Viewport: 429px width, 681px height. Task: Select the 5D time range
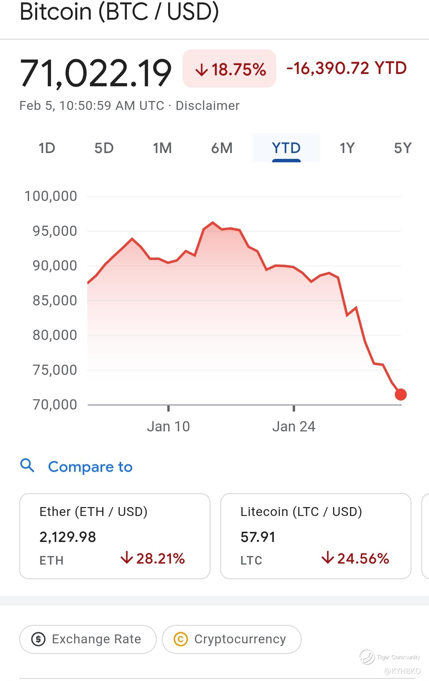point(104,148)
